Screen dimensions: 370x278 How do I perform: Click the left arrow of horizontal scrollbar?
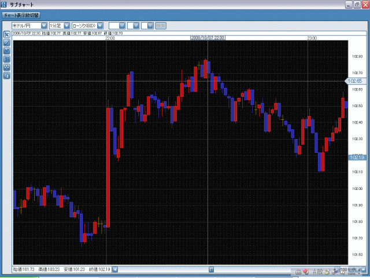[115, 269]
